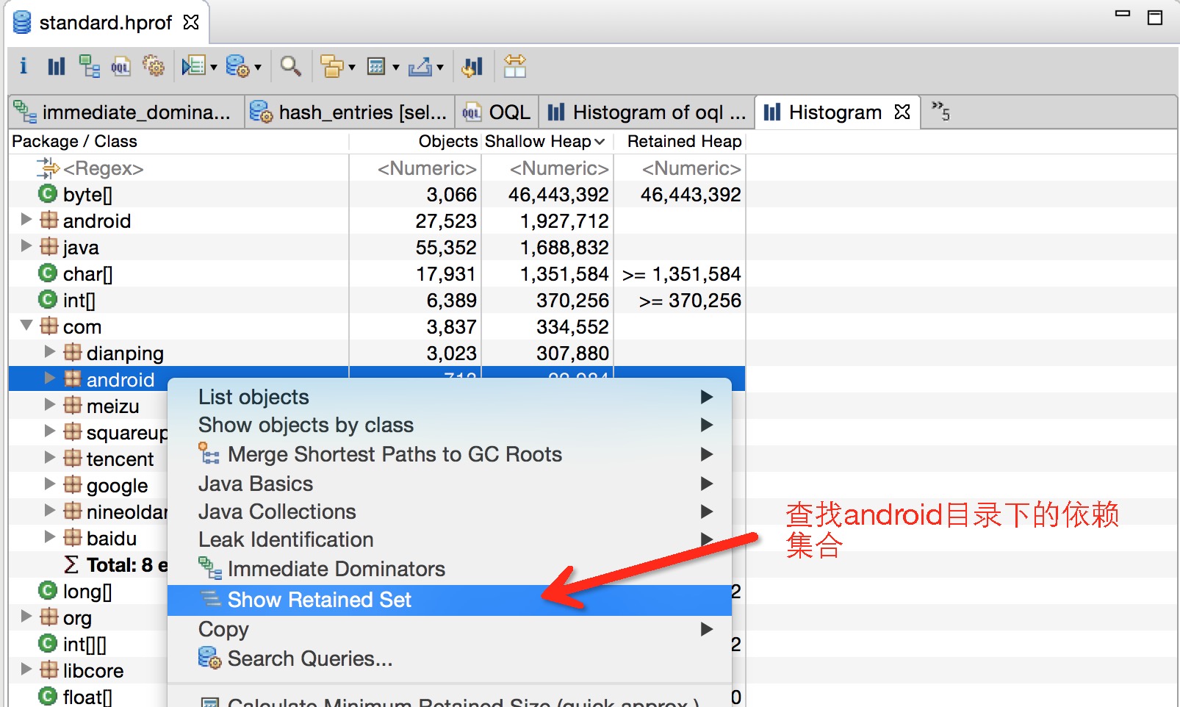This screenshot has width=1180, height=707.
Task: Open the OQL query editor icon
Action: pyautogui.click(x=121, y=66)
